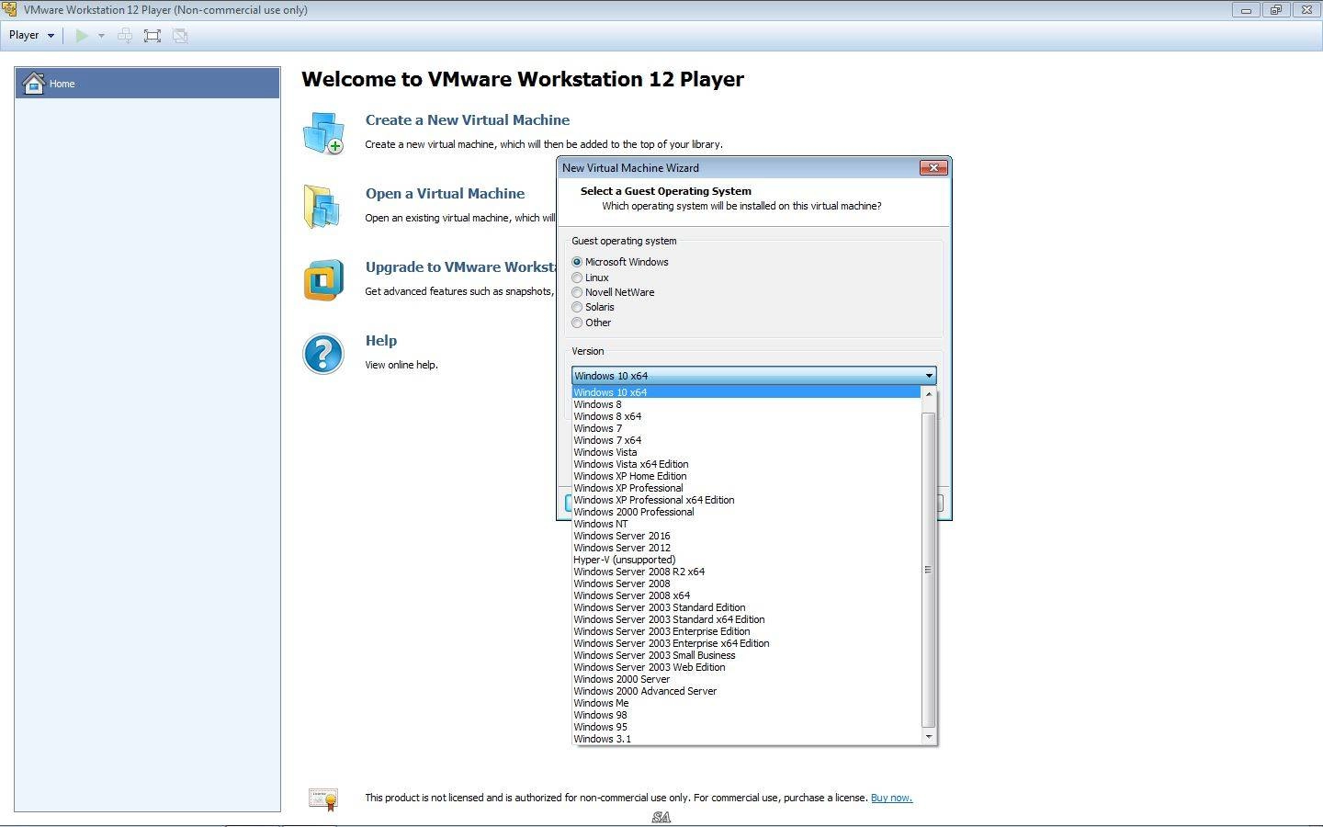Choose Windows 7 x64 from list

click(x=746, y=440)
